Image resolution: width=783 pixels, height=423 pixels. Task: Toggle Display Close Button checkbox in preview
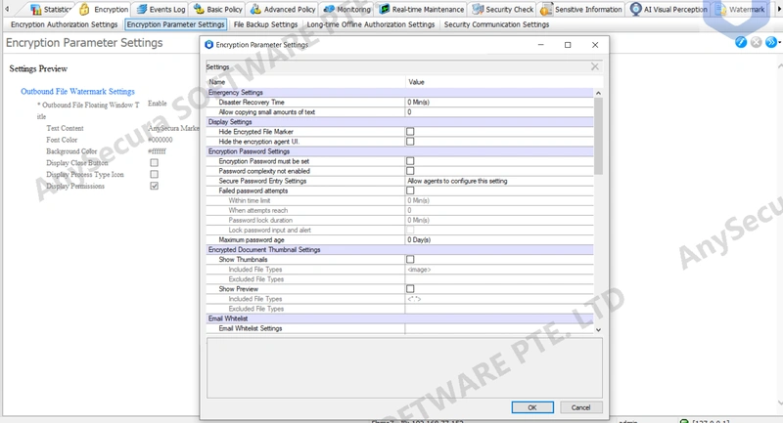point(155,163)
